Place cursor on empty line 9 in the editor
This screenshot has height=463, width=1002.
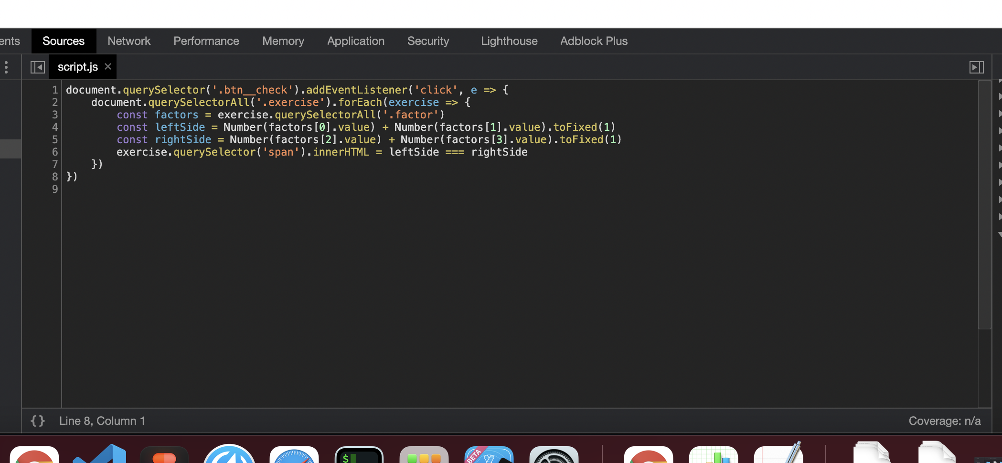tap(191, 189)
